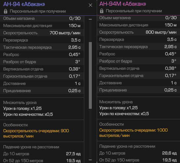The image size is (180, 163).
Task: Click the 28,6 ед damage value
Action: tap(169, 153)
